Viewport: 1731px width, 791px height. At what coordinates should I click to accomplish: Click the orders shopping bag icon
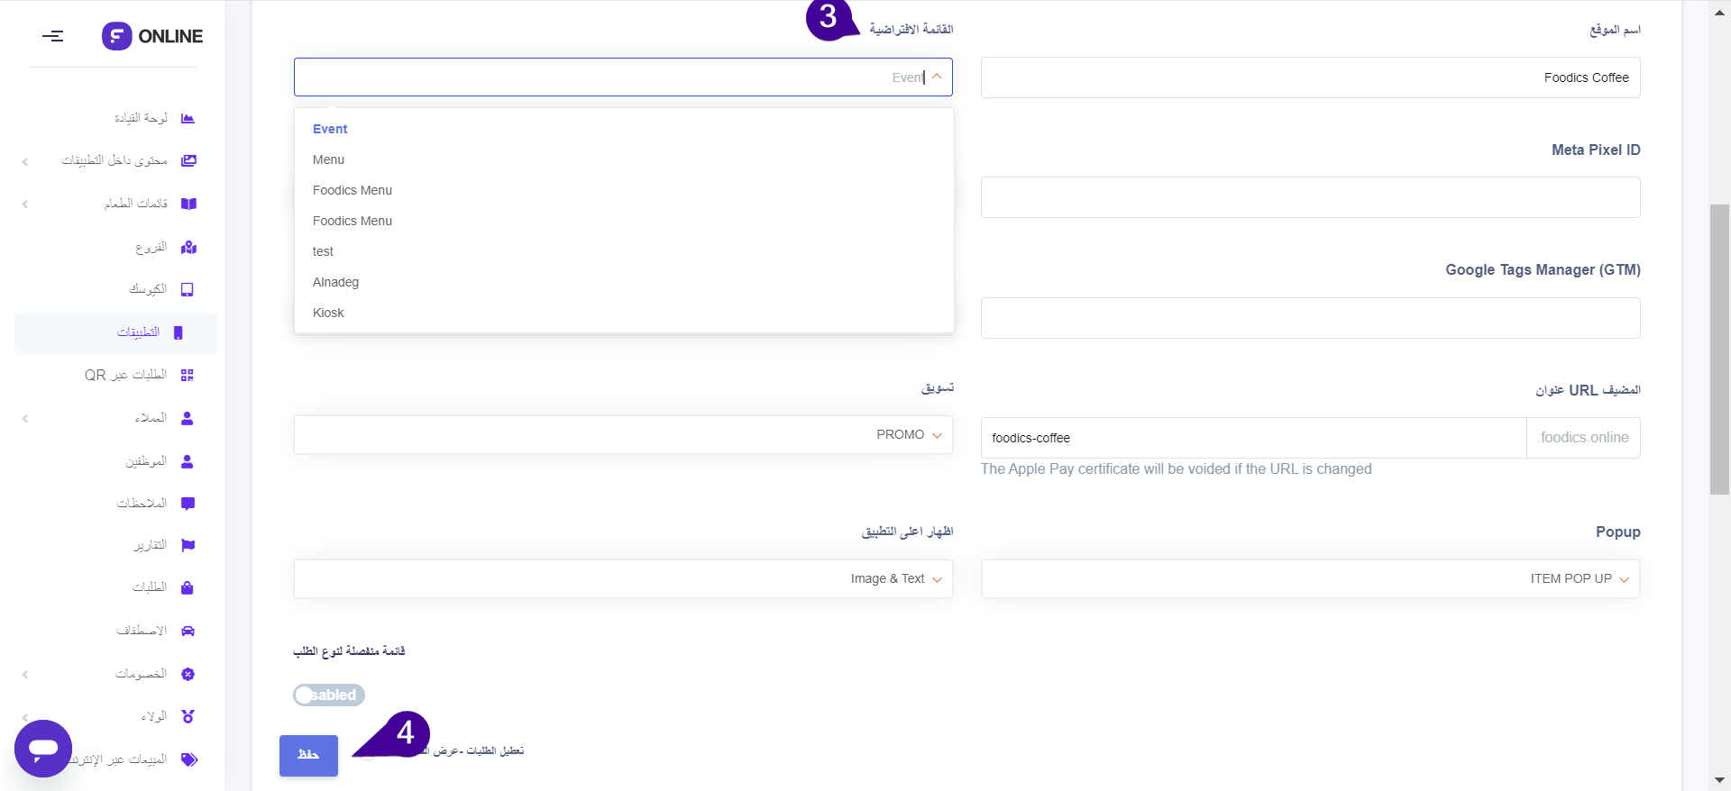click(188, 587)
